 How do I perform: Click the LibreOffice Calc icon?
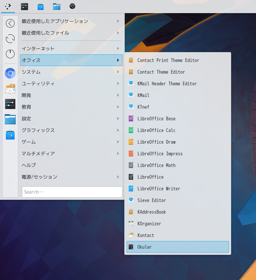[x=131, y=130]
